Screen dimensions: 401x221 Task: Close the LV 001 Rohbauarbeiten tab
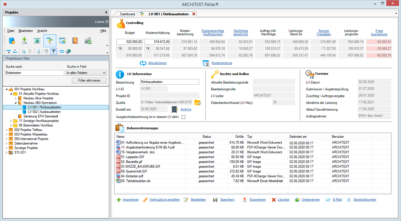point(193,14)
